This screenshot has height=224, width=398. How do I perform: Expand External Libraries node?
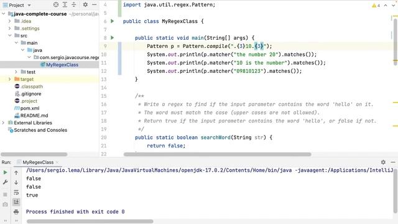click(3, 123)
